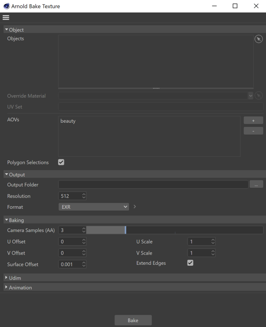The height and width of the screenshot is (327, 266).
Task: Browse for Output Folder with ellipsis button
Action: [x=256, y=184]
